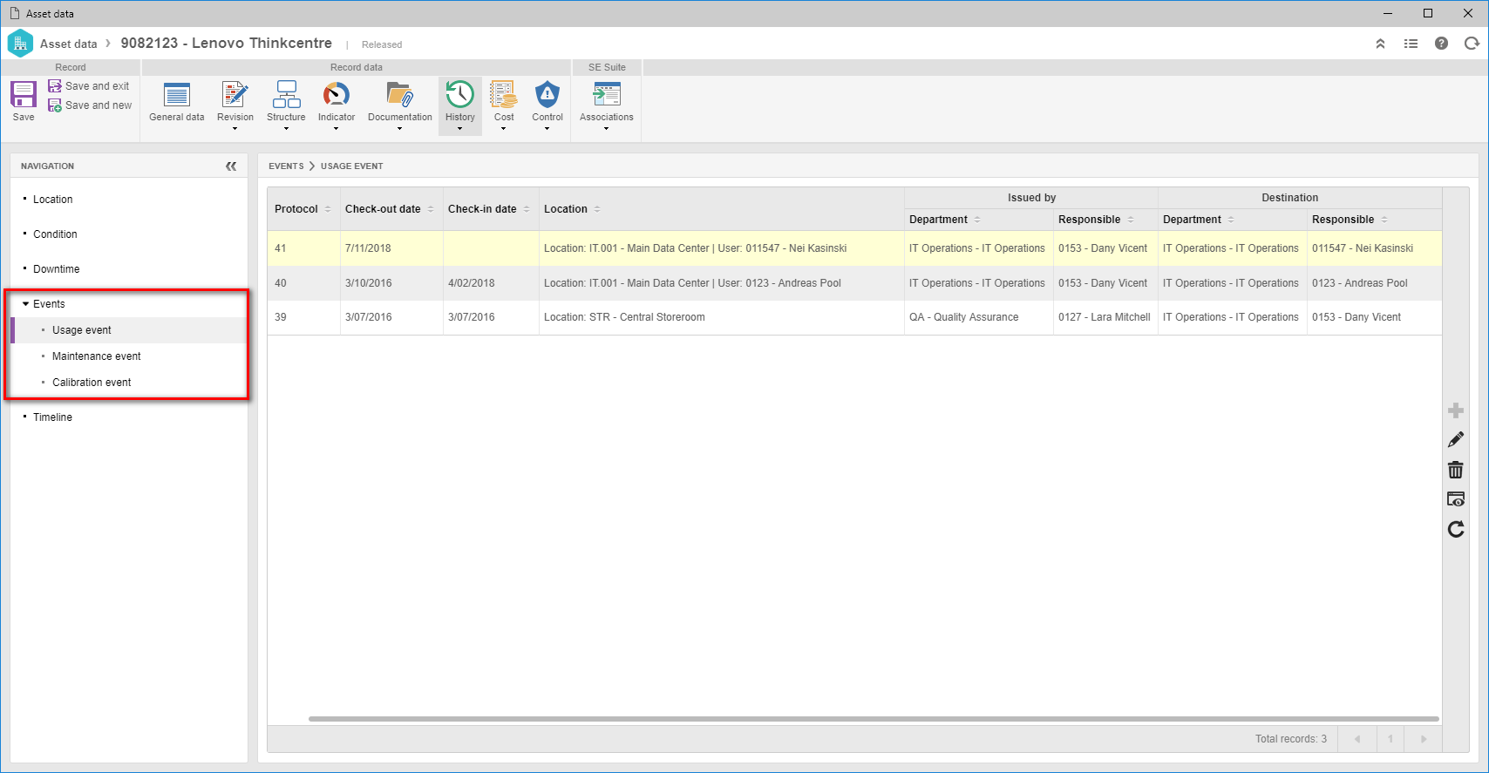Open the Documentation folder icon
Screen dimensions: 1489x773
point(400,94)
